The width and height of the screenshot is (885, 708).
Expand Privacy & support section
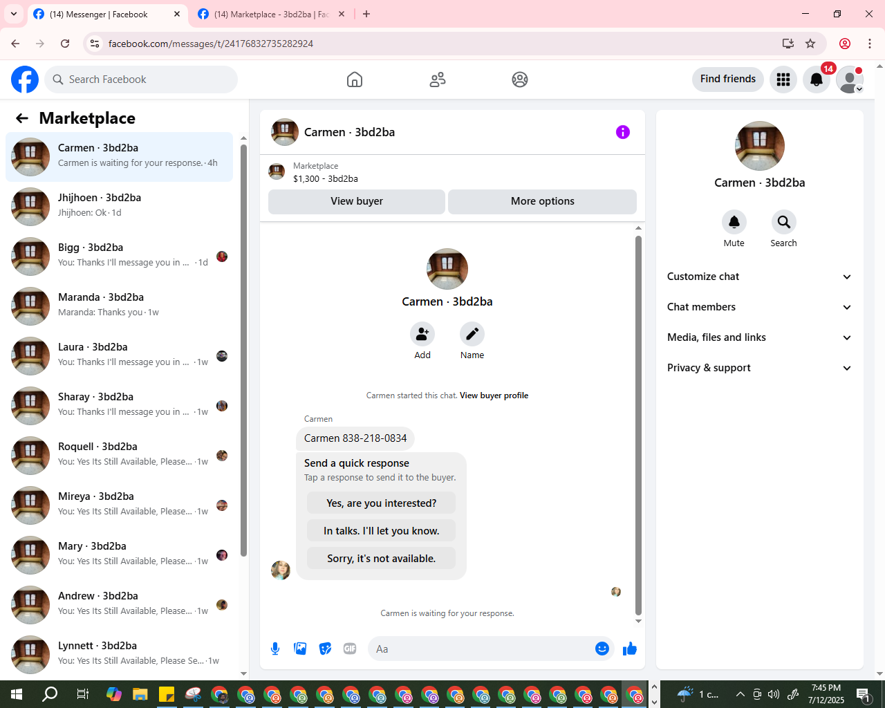[760, 368]
